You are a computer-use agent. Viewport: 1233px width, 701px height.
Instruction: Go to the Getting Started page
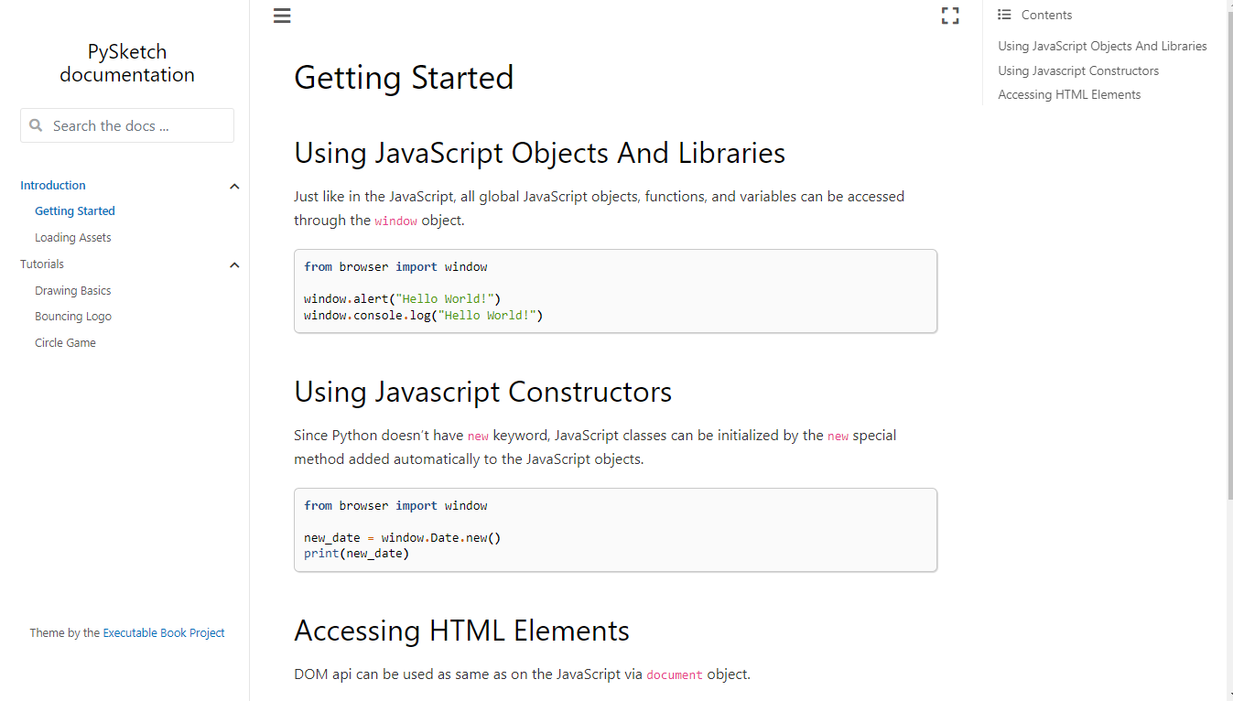(x=75, y=210)
